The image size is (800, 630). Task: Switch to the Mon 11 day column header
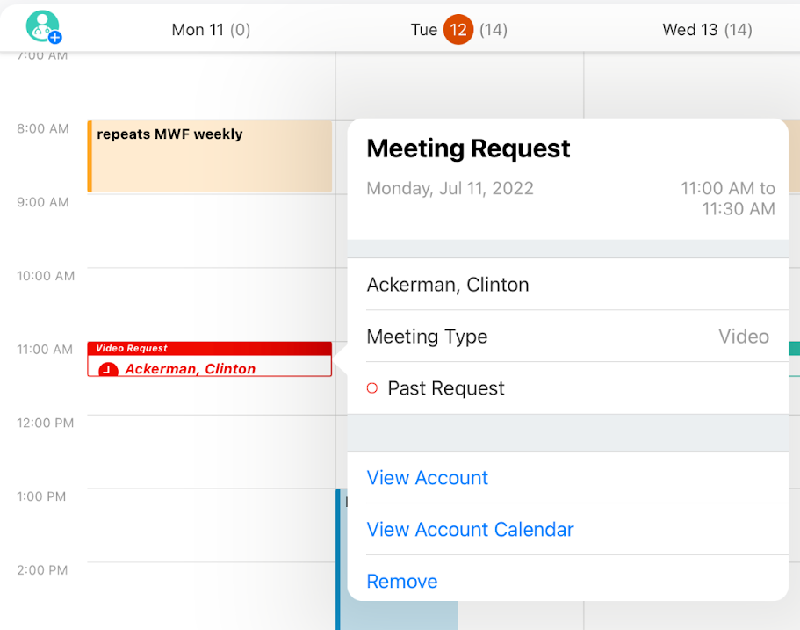[211, 30]
